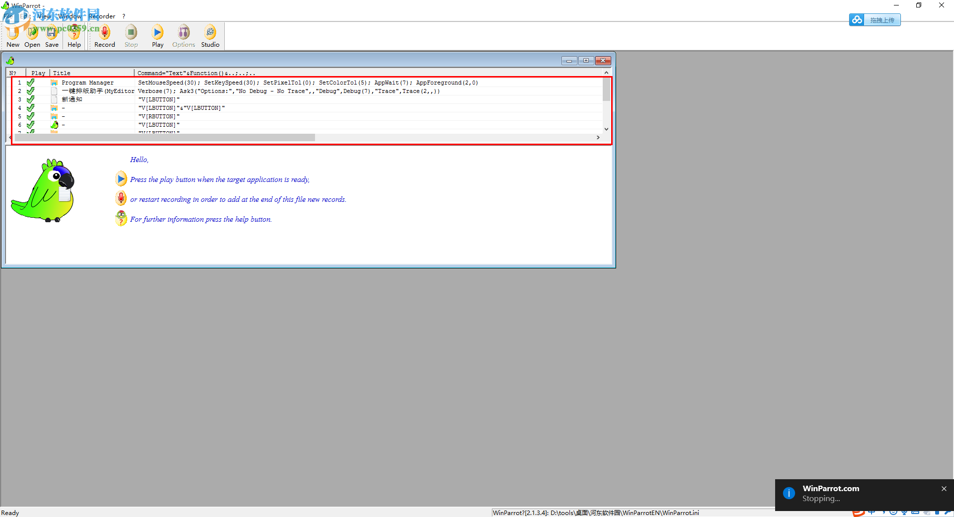Click the green parrot mascot image

coord(43,190)
